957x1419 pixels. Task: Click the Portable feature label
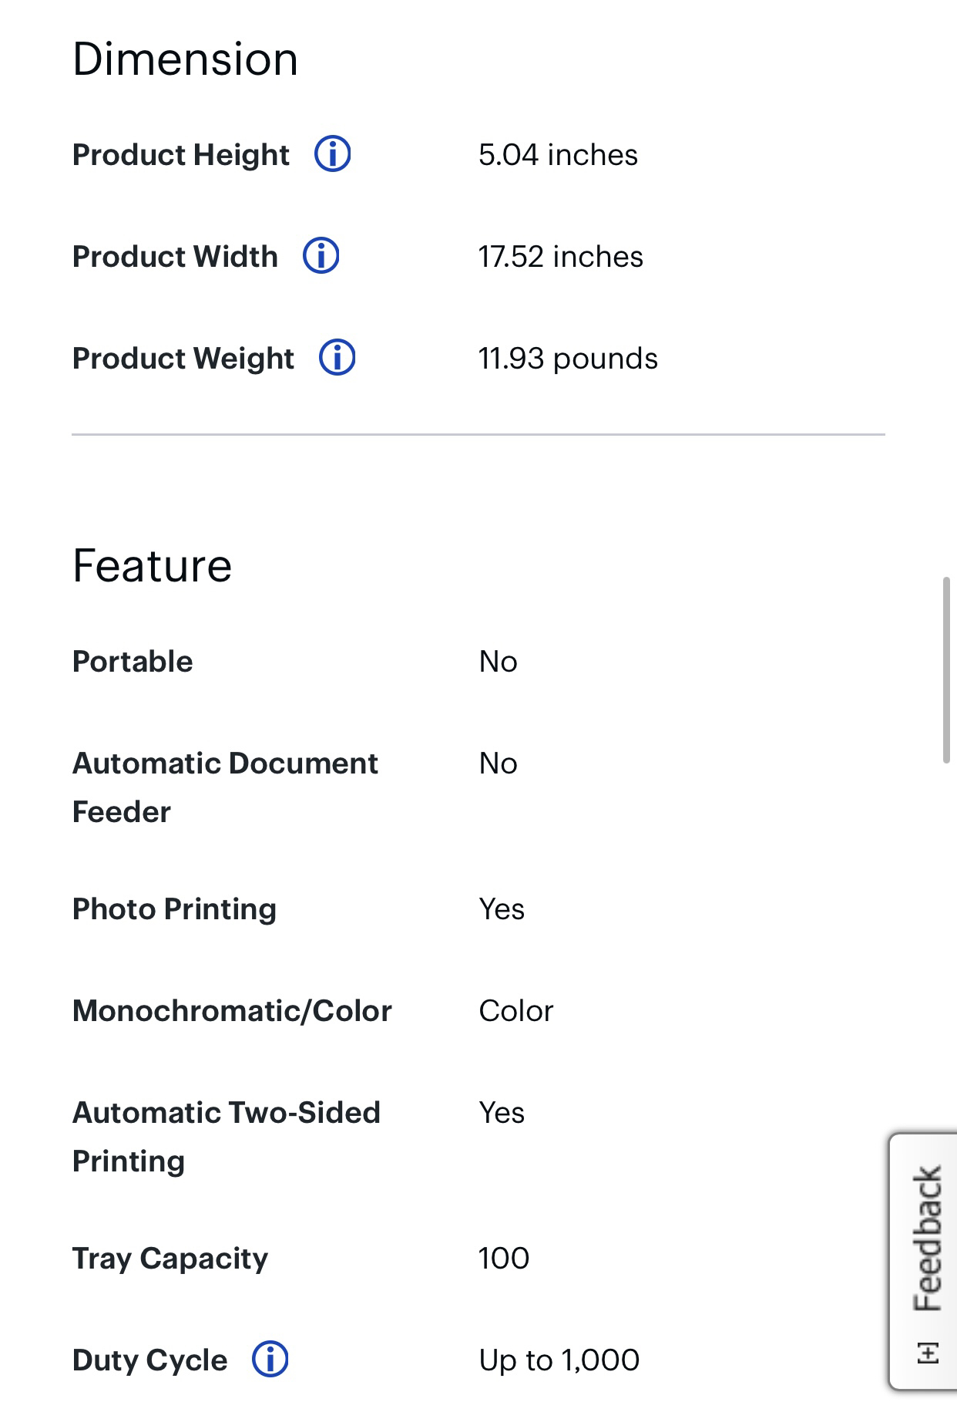pyautogui.click(x=133, y=662)
